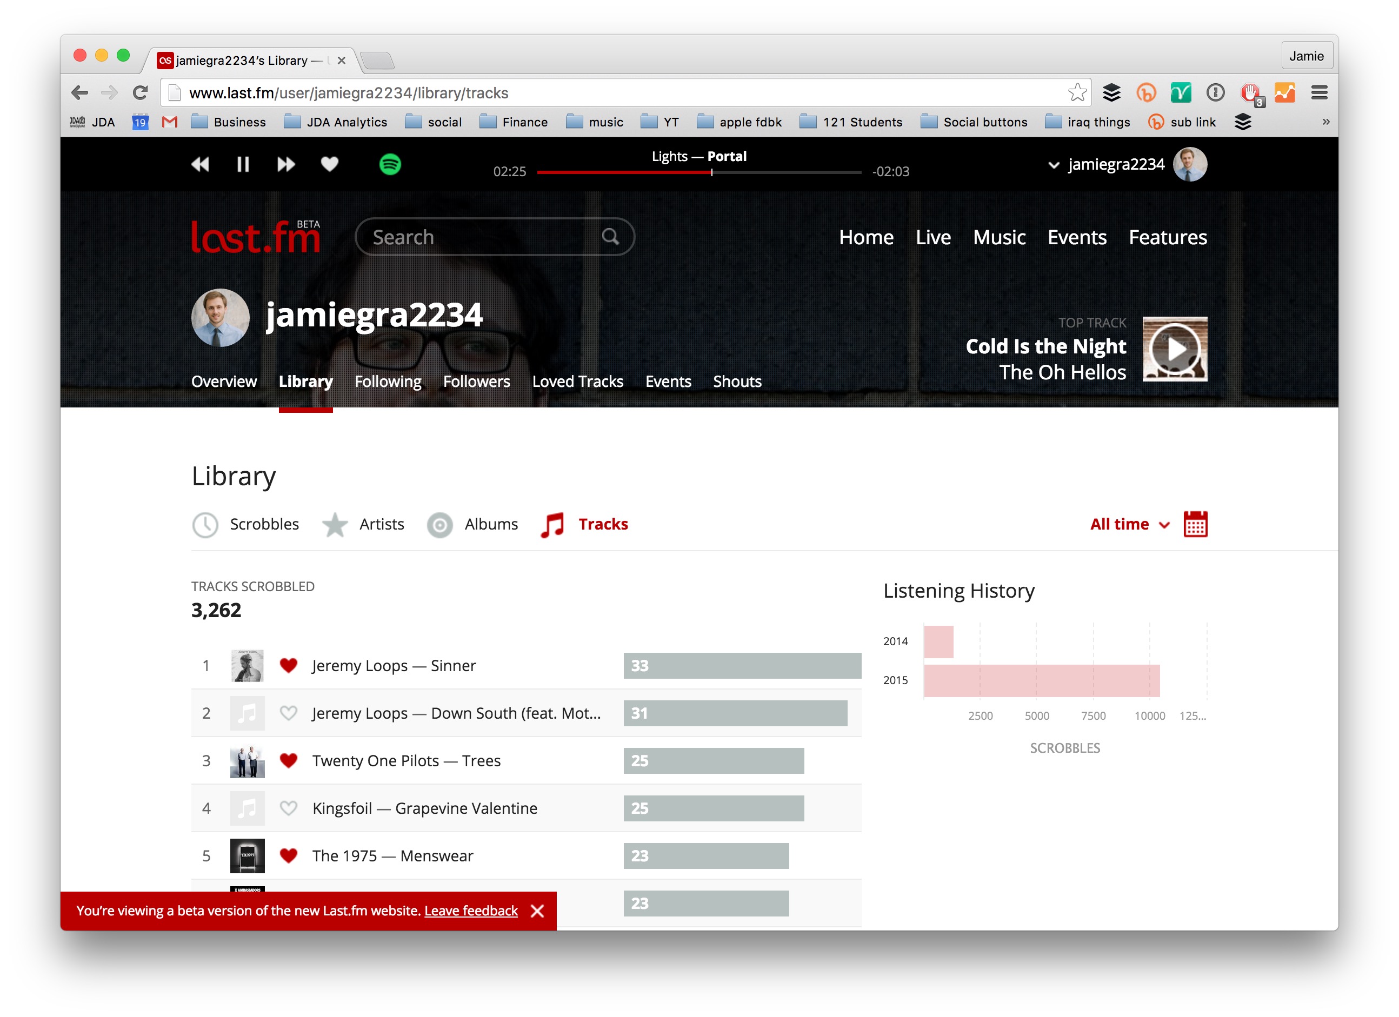Pause the currently playing track
The image size is (1399, 1017).
242,164
